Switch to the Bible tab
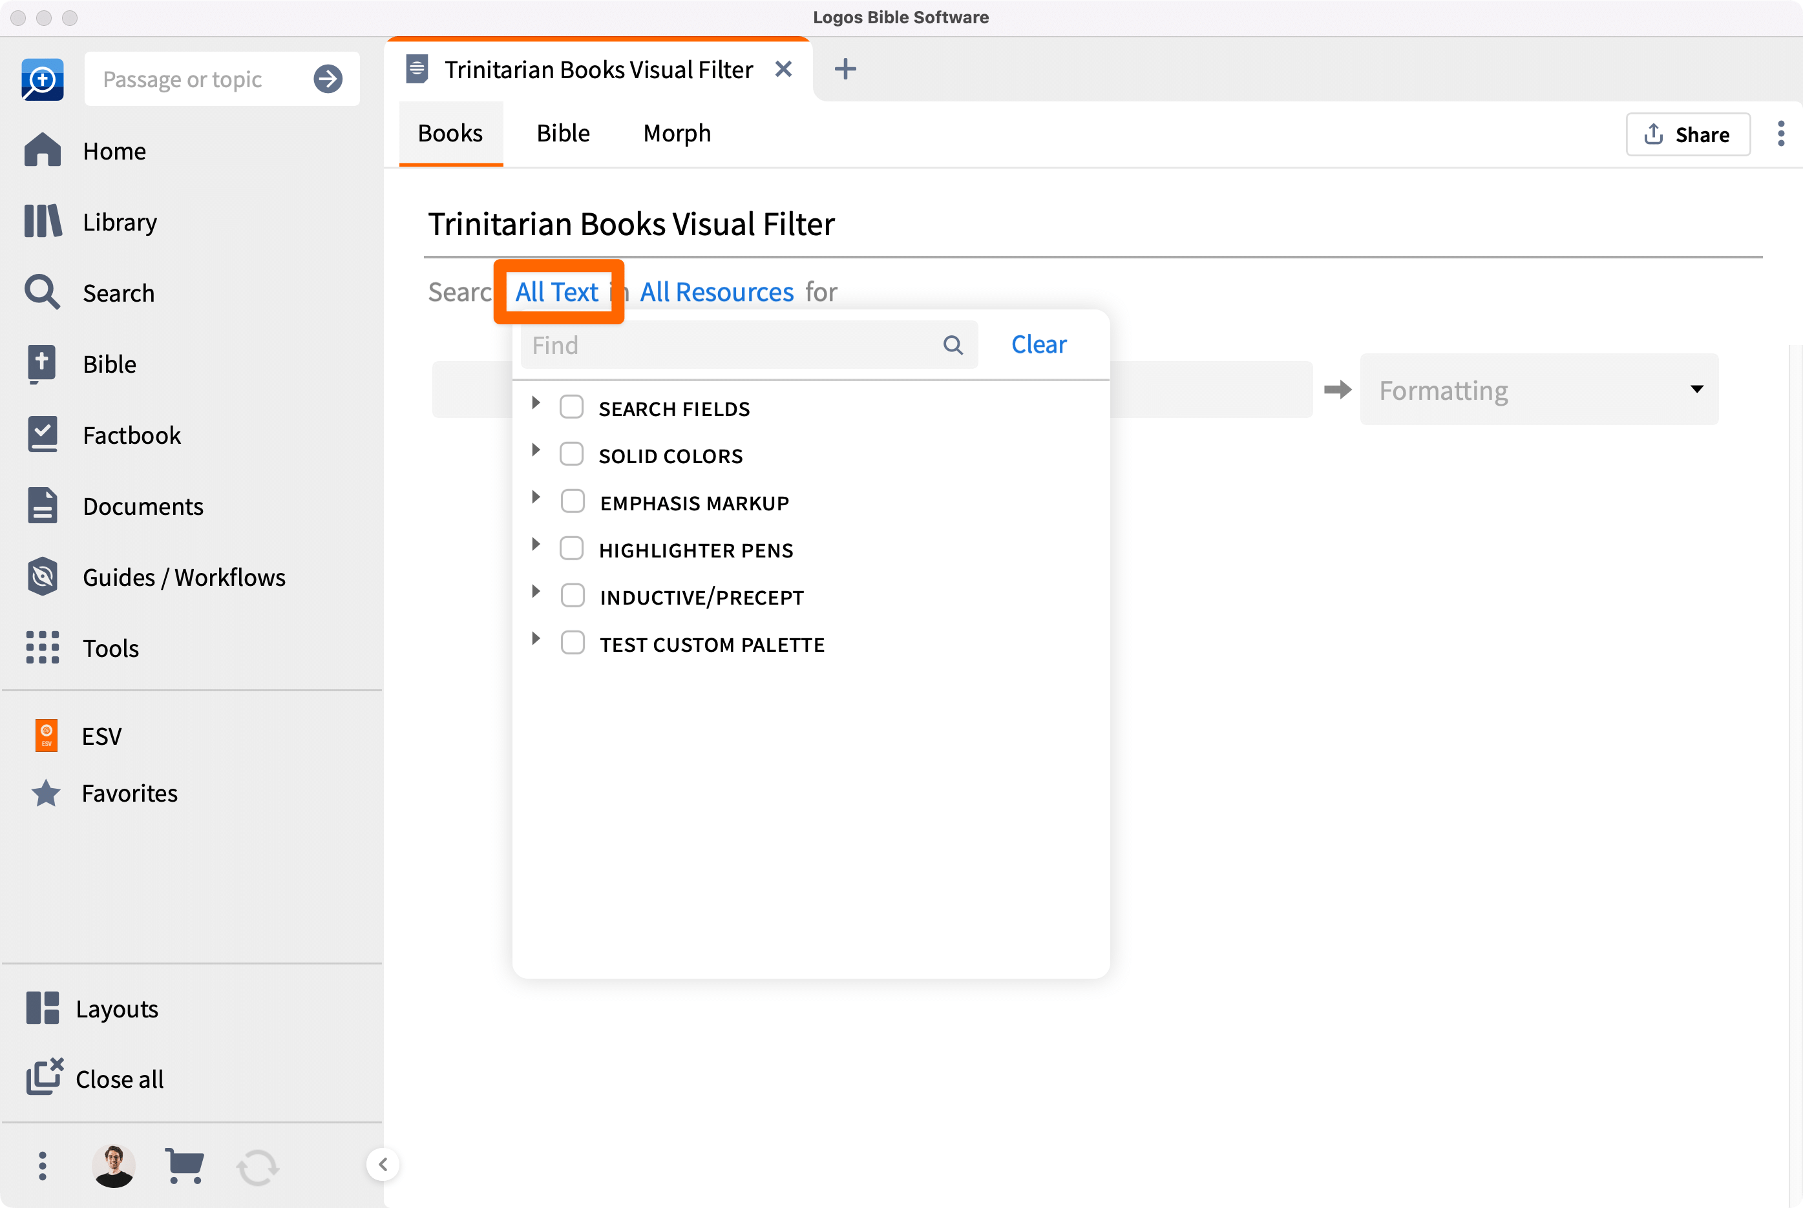 tap(564, 133)
